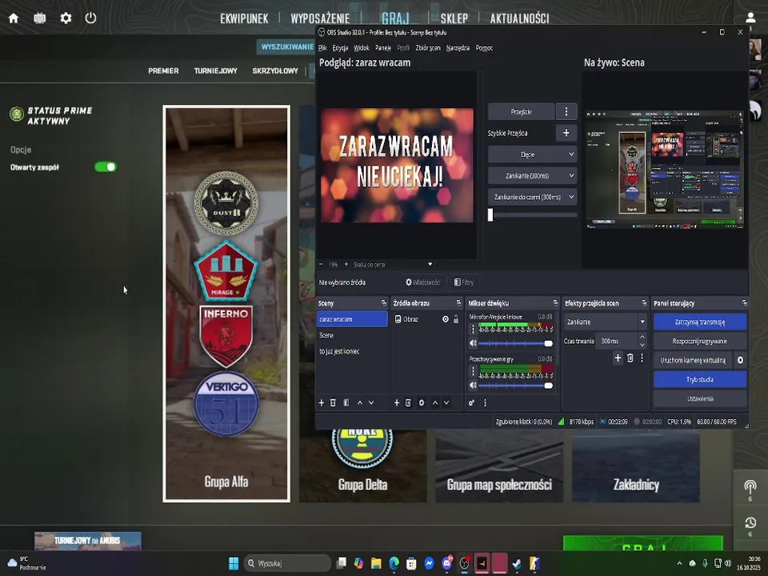
Task: Expand Zanikanie do czerni (300ms) dropdown
Action: [x=532, y=197]
